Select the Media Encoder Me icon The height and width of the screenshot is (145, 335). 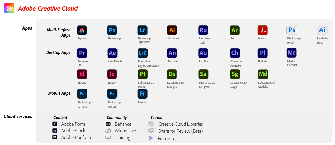[292, 53]
